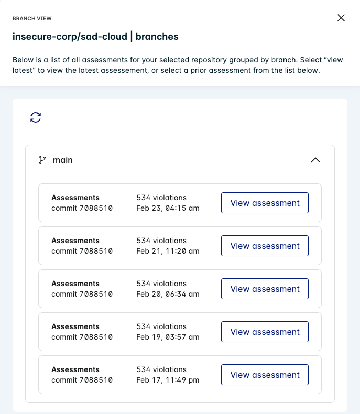View assessment from Feb 21, 11:20 am
Screen dimensions: 360x414
point(265,246)
